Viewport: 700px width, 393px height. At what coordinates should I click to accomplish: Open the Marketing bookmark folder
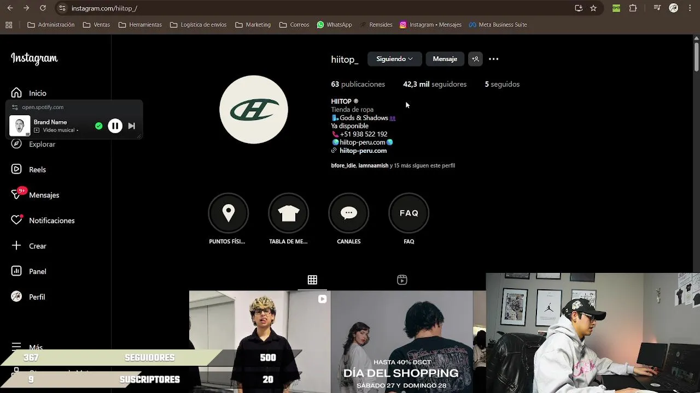[253, 25]
